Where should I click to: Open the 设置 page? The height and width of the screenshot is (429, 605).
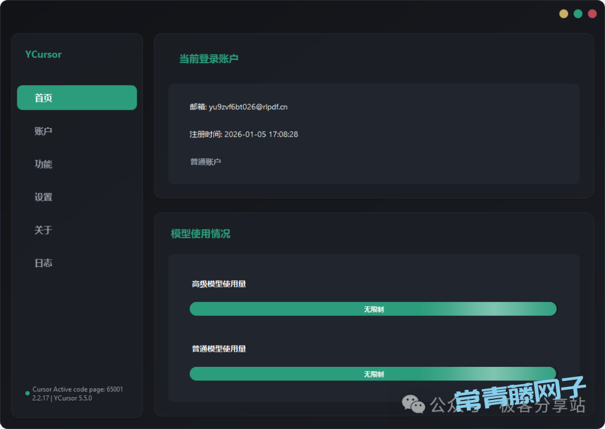(x=43, y=197)
